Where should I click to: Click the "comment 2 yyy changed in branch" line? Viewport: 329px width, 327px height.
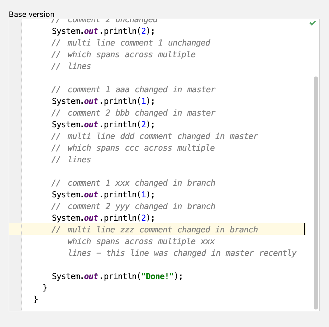[141, 206]
